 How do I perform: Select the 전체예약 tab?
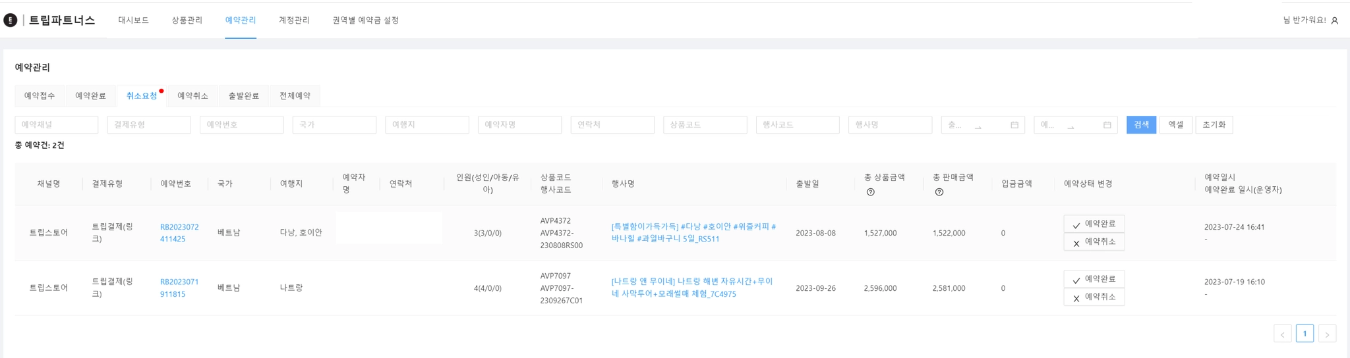[x=295, y=96]
